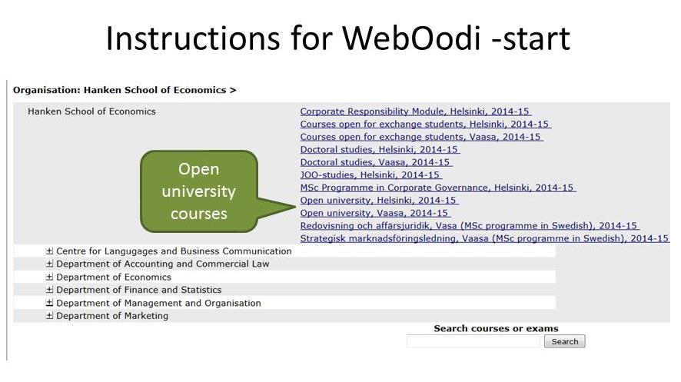This screenshot has width=681, height=382.
Task: Expand the Department of Economics node
Action: click(50, 277)
